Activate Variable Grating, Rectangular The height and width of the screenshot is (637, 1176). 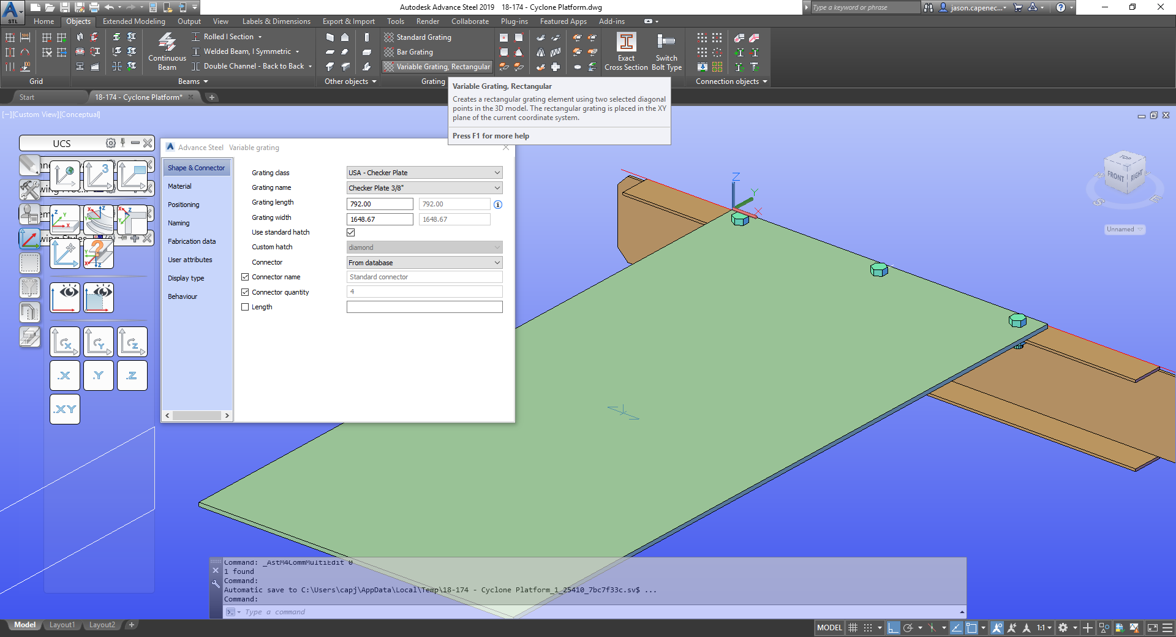point(437,66)
